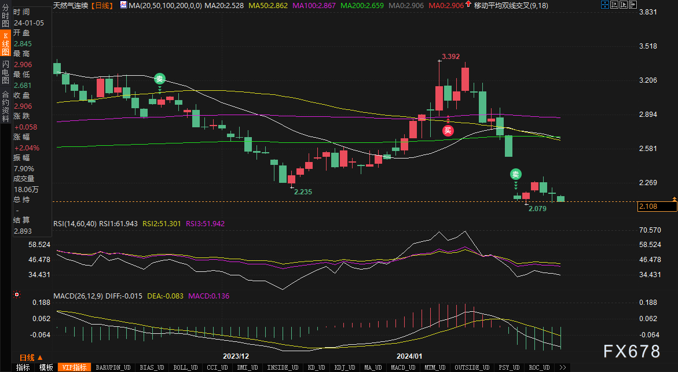Image resolution: width=678 pixels, height=372 pixels.
Task: Select the BOLL_UD indicator
Action: 185,367
